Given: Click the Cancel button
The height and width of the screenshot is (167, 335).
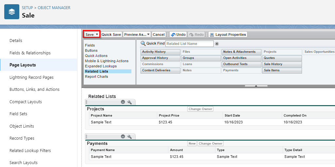Looking at the screenshot, I should [159, 35].
